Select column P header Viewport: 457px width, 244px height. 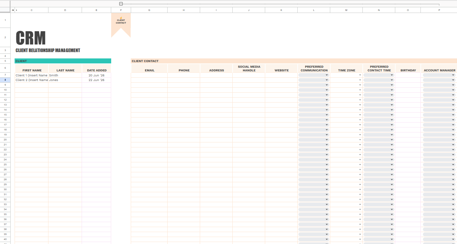(x=439, y=10)
